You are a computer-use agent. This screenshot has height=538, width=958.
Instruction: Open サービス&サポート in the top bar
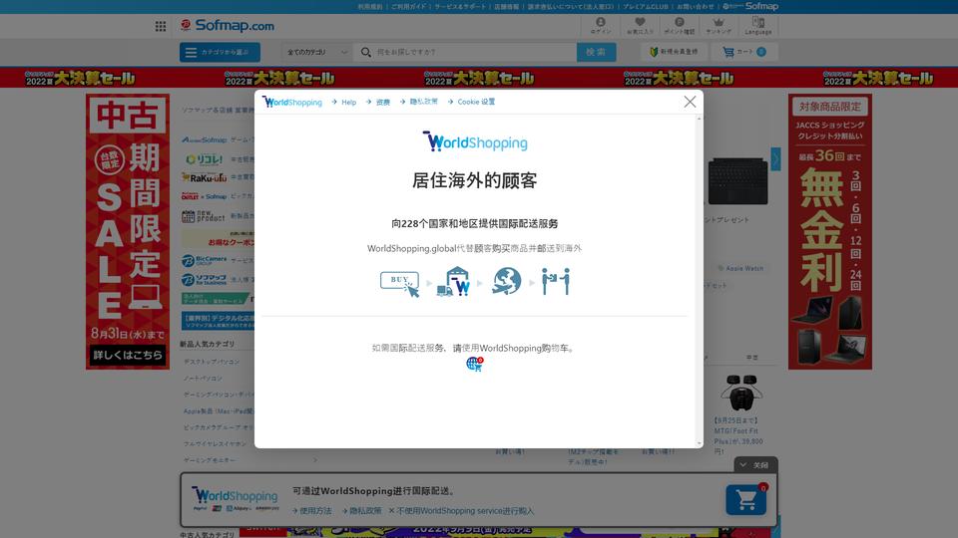tap(460, 6)
